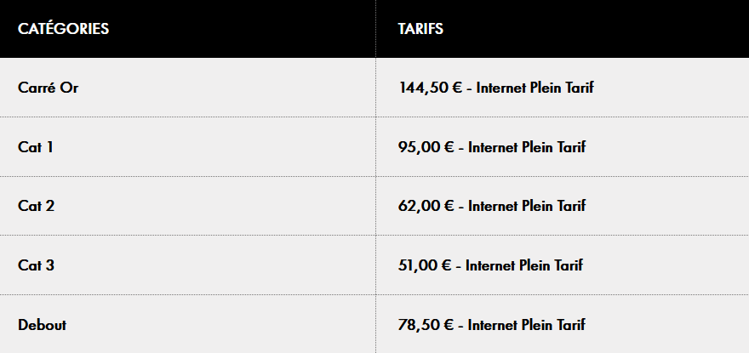
Task: Select the Cat 1 category cell
Action: click(36, 147)
